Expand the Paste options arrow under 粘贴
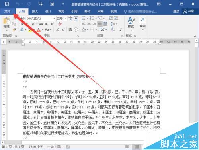The width and height of the screenshot is (199, 150). (x=7, y=30)
